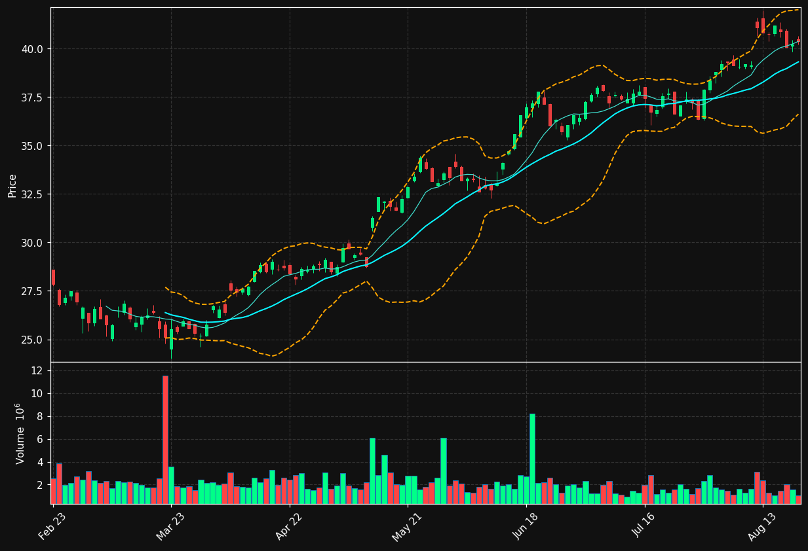
Task: Click the 12 volume axis value
Action: (39, 370)
